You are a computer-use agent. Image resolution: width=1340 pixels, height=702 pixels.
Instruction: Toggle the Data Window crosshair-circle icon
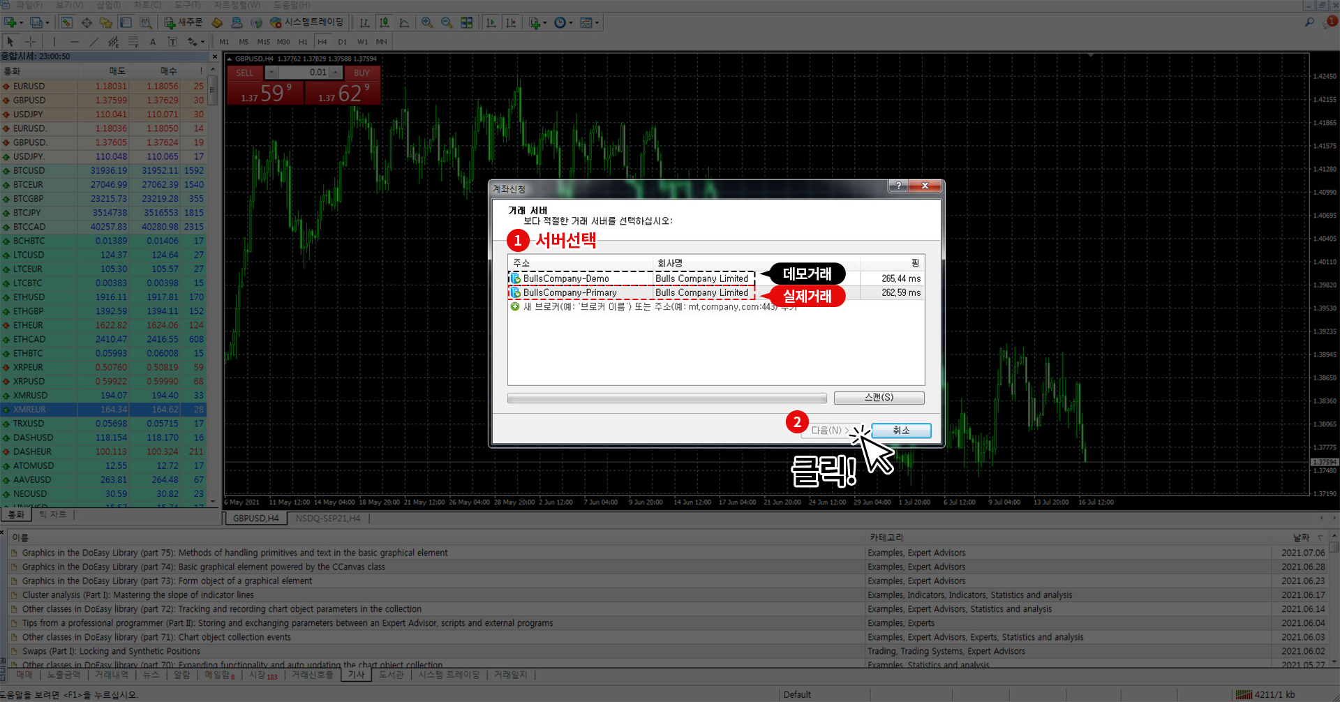[x=87, y=22]
